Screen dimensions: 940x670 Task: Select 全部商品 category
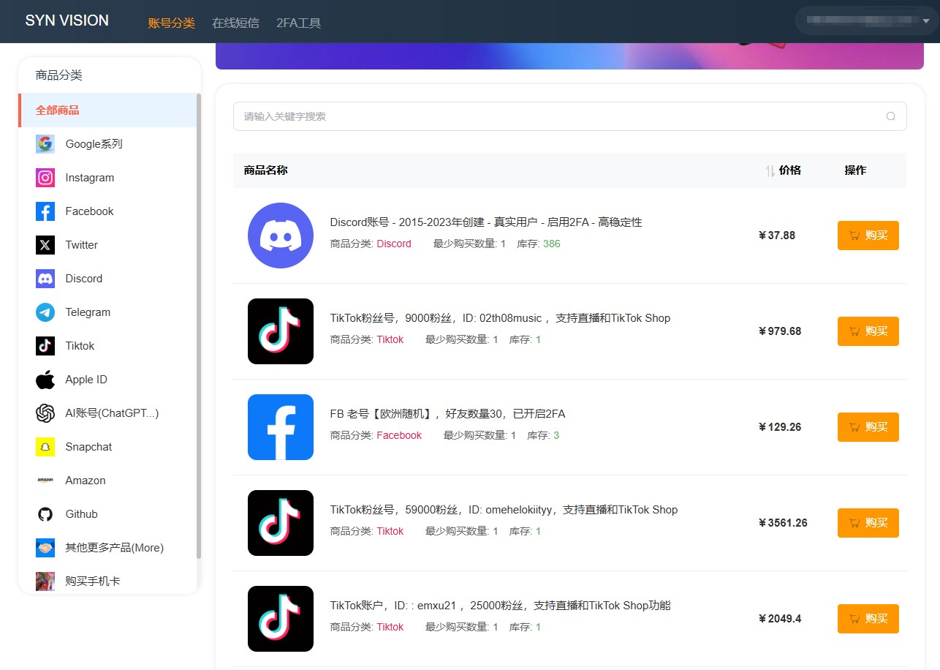(x=107, y=110)
